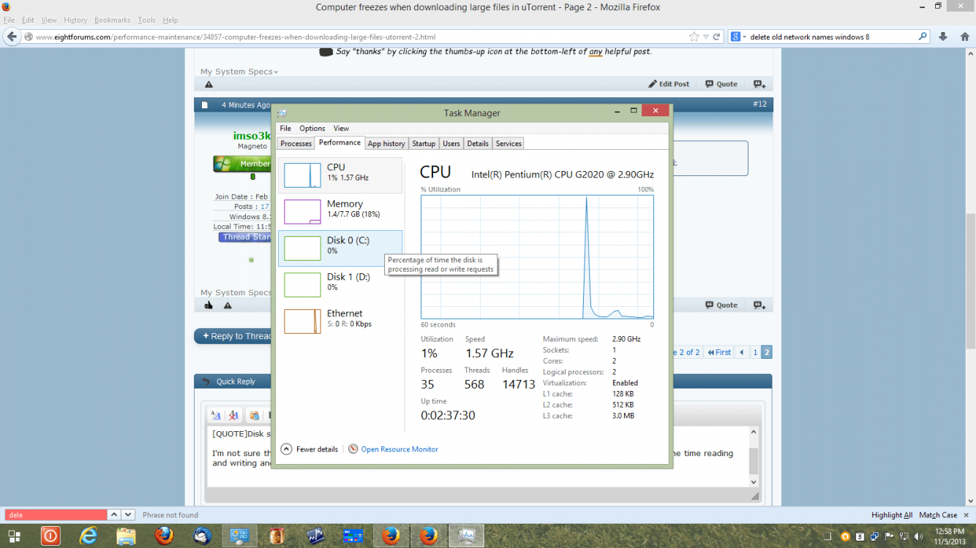The width and height of the screenshot is (976, 548).
Task: Reload the page in Firefox
Action: pyautogui.click(x=718, y=37)
